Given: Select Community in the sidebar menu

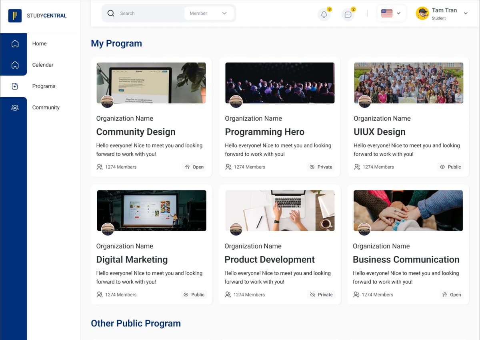Looking at the screenshot, I should [x=46, y=107].
